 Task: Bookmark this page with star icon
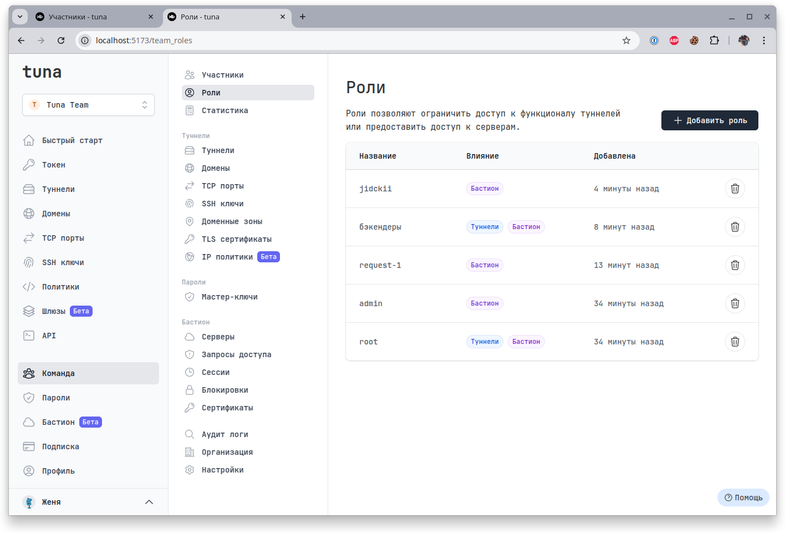tap(626, 40)
